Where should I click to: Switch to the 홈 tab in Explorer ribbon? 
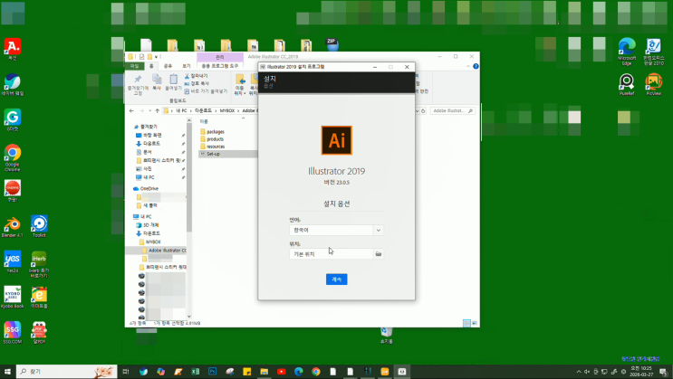tap(151, 66)
